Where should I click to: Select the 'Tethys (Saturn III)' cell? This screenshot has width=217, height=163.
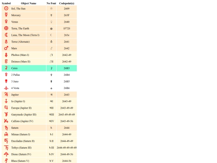(x=29, y=148)
